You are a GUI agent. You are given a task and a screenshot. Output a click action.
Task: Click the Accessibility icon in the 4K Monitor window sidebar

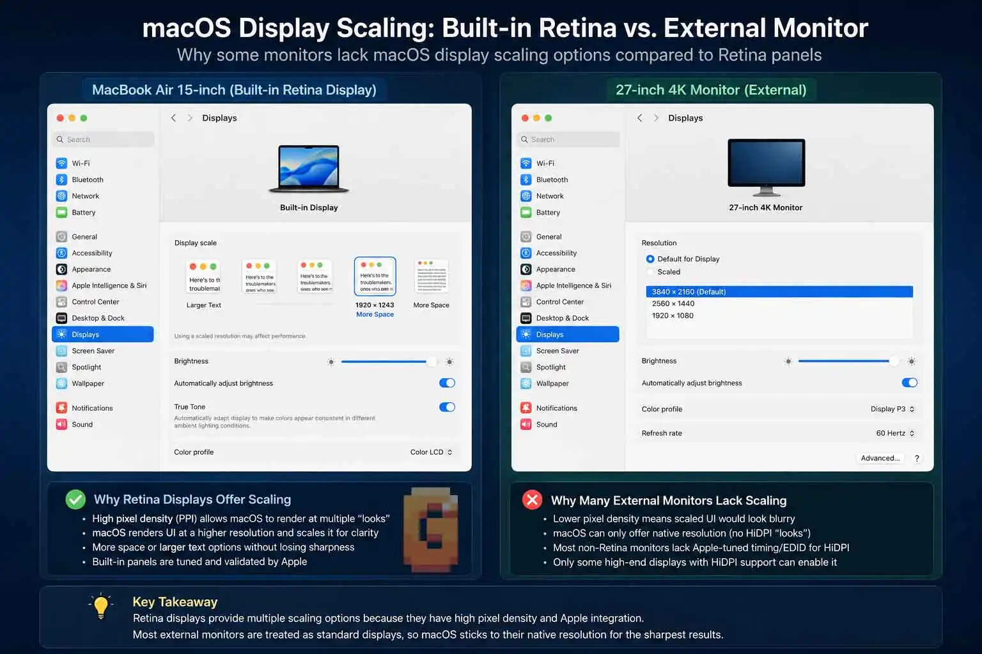526,253
